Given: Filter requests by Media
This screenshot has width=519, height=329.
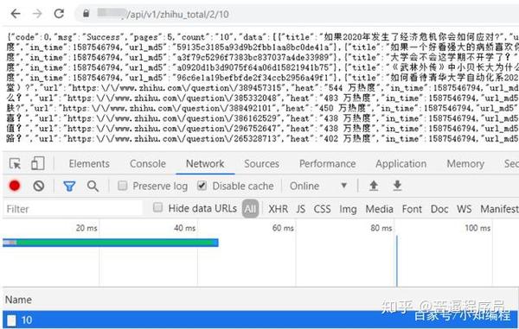Looking at the screenshot, I should (x=380, y=209).
